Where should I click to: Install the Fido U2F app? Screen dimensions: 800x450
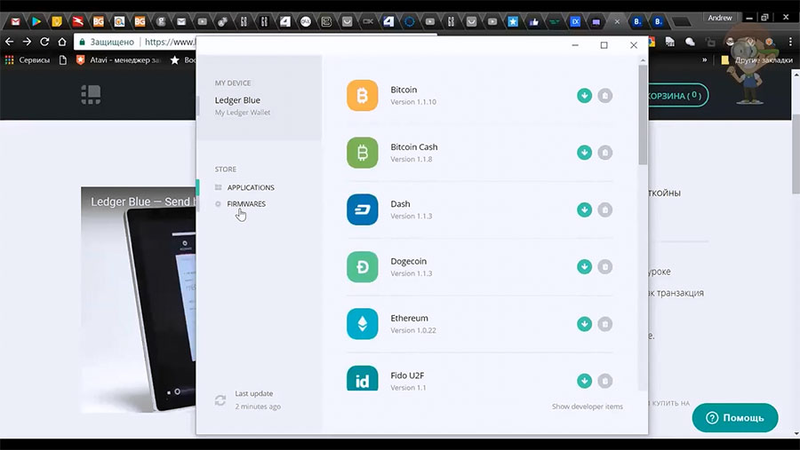pos(584,381)
